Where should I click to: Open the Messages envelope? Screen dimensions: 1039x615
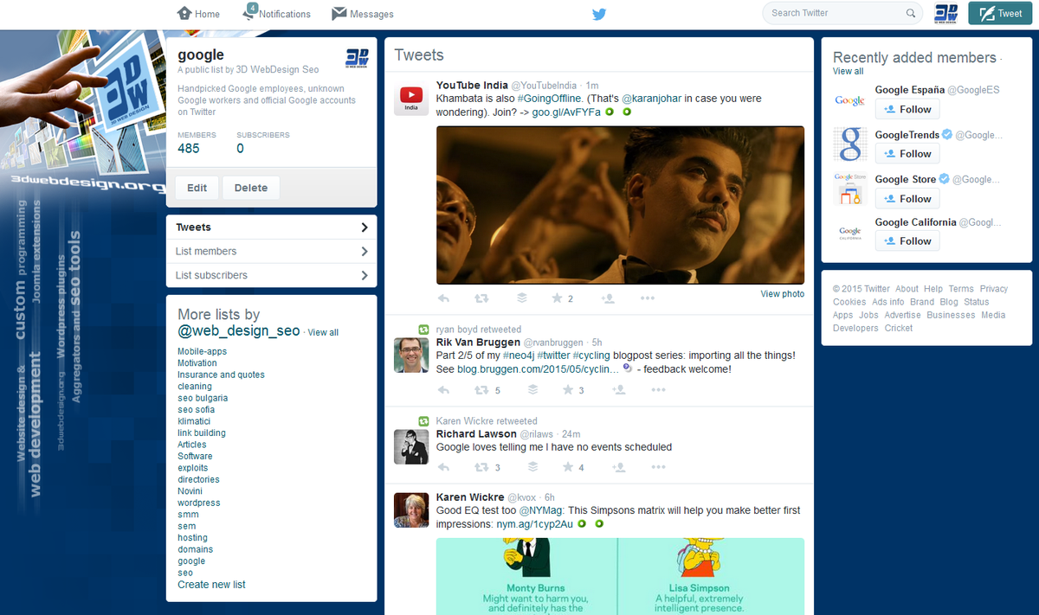pyautogui.click(x=339, y=14)
